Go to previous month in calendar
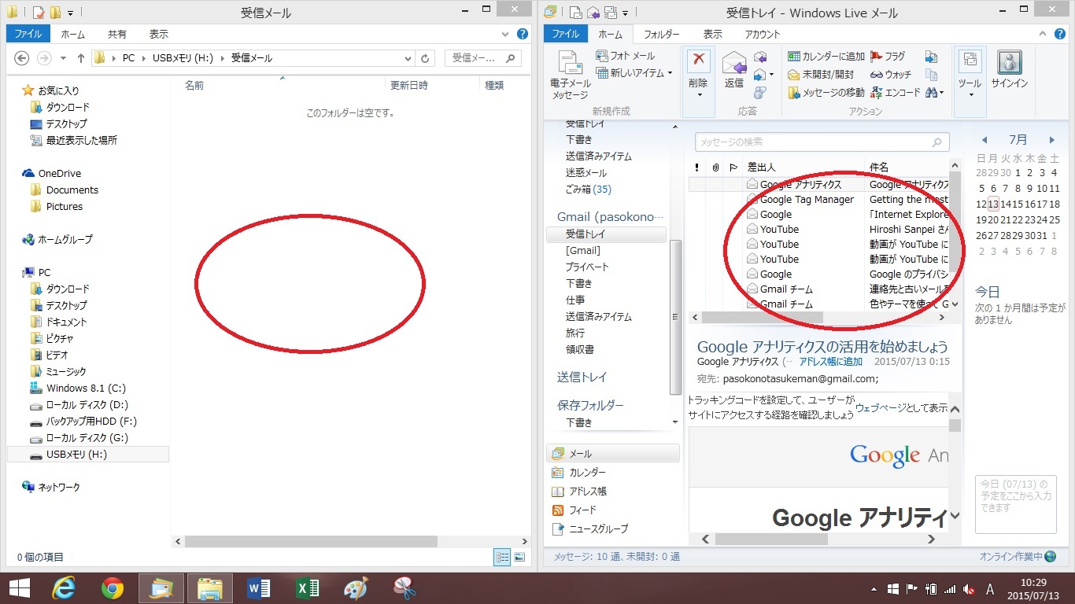The height and width of the screenshot is (604, 1075). click(x=984, y=140)
